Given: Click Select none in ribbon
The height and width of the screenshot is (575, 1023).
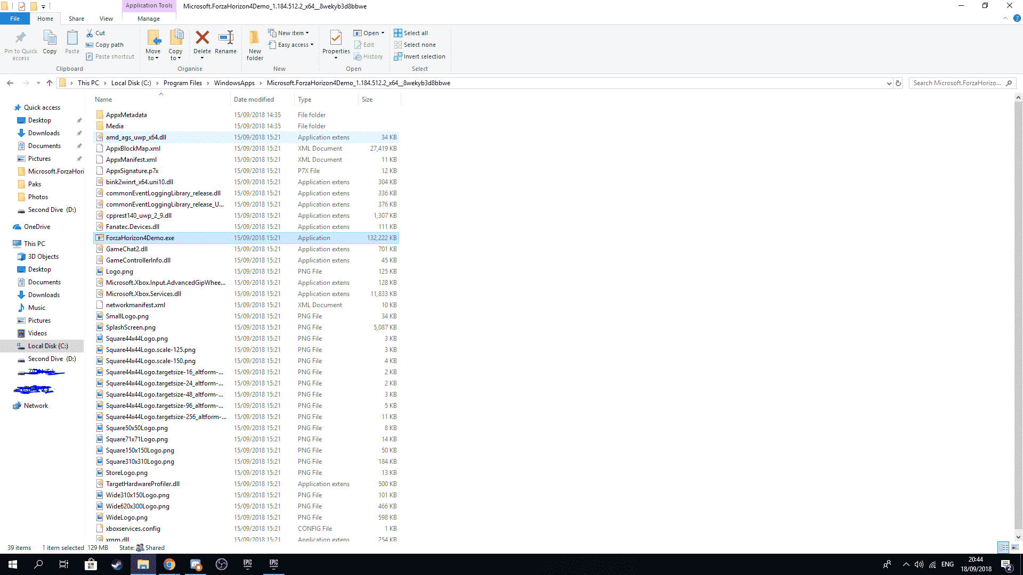Looking at the screenshot, I should click(415, 45).
